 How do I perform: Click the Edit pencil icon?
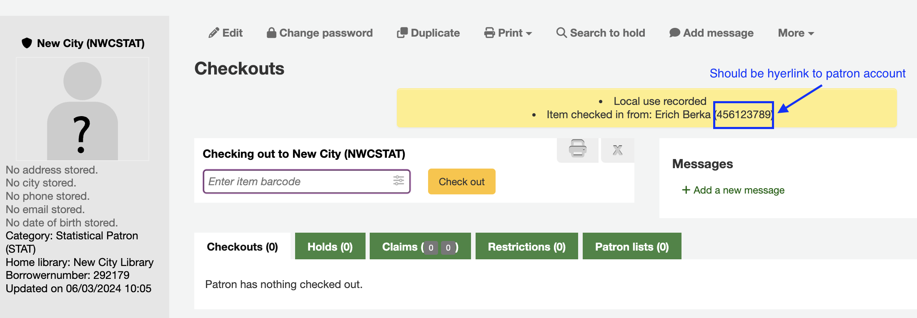[x=214, y=33]
